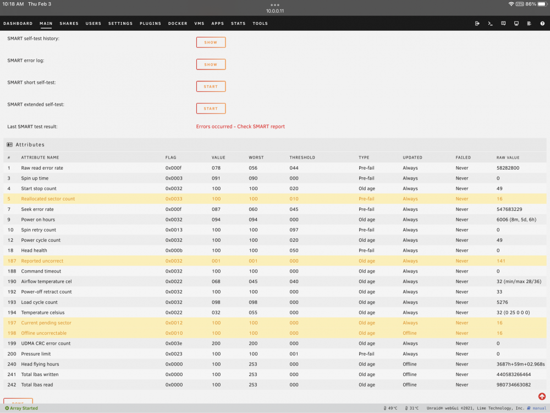The width and height of the screenshot is (550, 413).
Task: Select the Current pending sector row
Action: tap(275, 323)
